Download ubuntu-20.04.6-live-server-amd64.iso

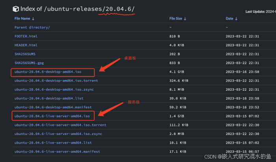[x=52, y=116]
